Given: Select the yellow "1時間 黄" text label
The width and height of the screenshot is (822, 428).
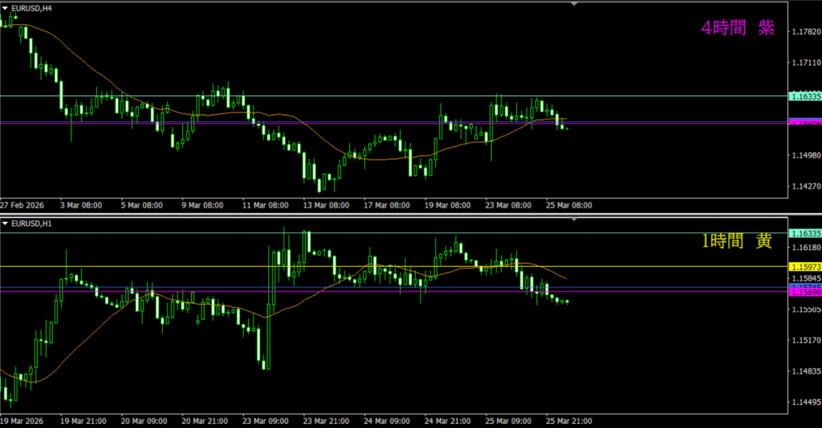Looking at the screenshot, I should click(x=737, y=242).
